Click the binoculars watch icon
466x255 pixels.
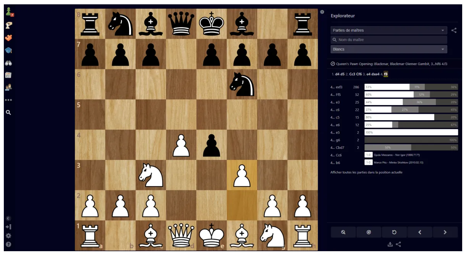click(8, 62)
